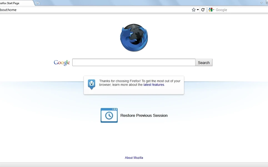This screenshot has height=167, width=268.
Task: Expand the list all tabs arrow
Action: 261,3
